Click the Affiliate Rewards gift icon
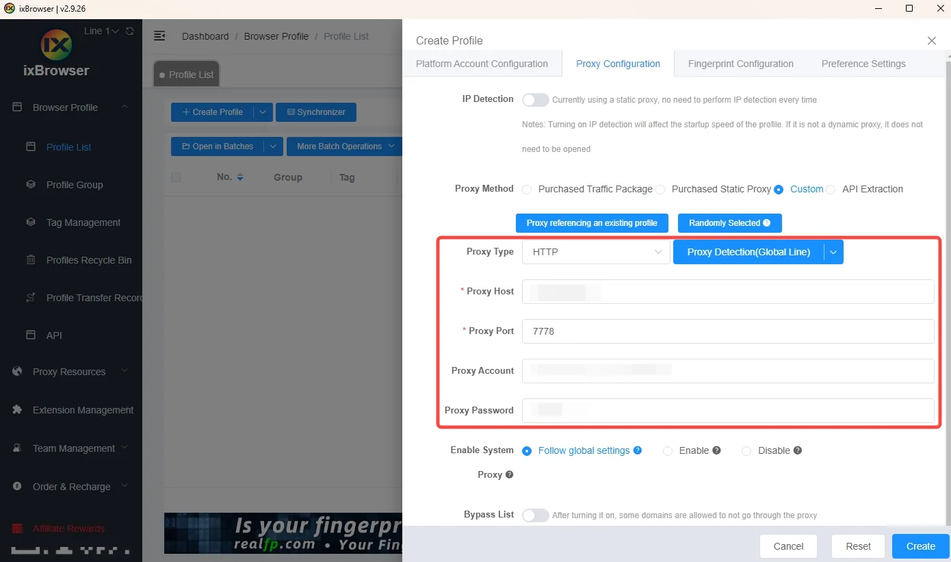The height and width of the screenshot is (562, 951). (17, 528)
